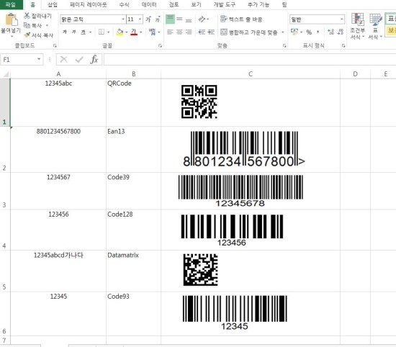Select the Code128 barcode image

232,230
